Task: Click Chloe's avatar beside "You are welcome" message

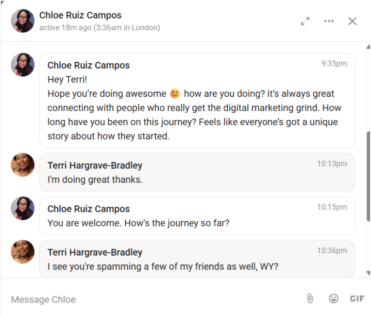Action: click(x=23, y=208)
